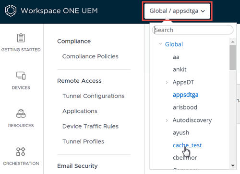
Task: Open Tunnel Configurations
Action: click(x=94, y=96)
